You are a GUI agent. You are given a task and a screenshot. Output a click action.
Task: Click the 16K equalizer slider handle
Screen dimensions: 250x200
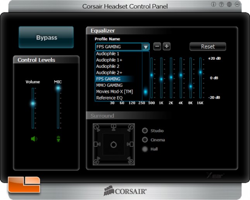[200, 72]
